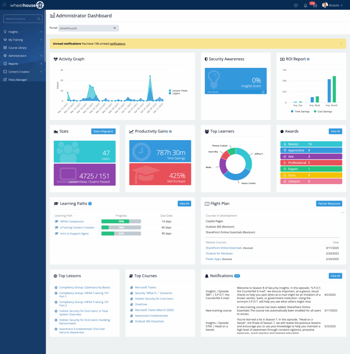The height and width of the screenshot is (354, 350).
Task: Click the Course Library book icon
Action: pos(5,48)
